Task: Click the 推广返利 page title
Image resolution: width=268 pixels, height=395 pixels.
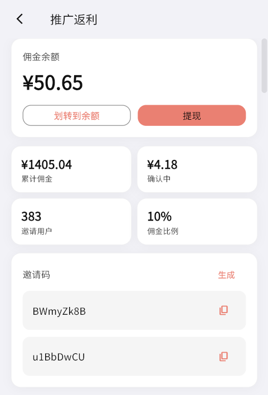Action: coord(74,19)
